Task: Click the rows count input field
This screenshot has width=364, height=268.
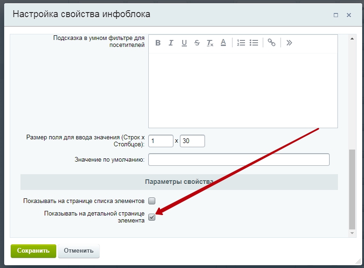Action: [161, 140]
